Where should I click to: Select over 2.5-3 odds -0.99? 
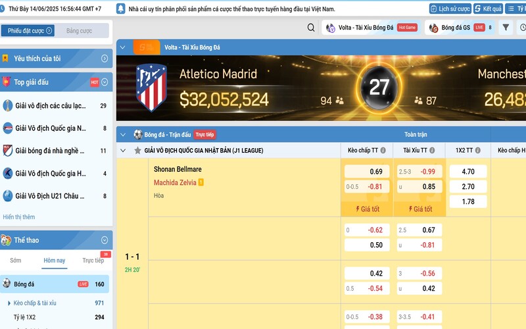point(419,172)
